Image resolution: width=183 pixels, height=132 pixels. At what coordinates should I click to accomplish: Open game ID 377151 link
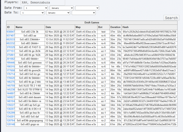pos(11,51)
